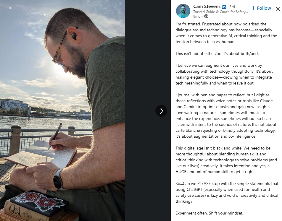The image size is (282, 221).
Task: Click the dark backdrop beside the photo
Action: 148,54
